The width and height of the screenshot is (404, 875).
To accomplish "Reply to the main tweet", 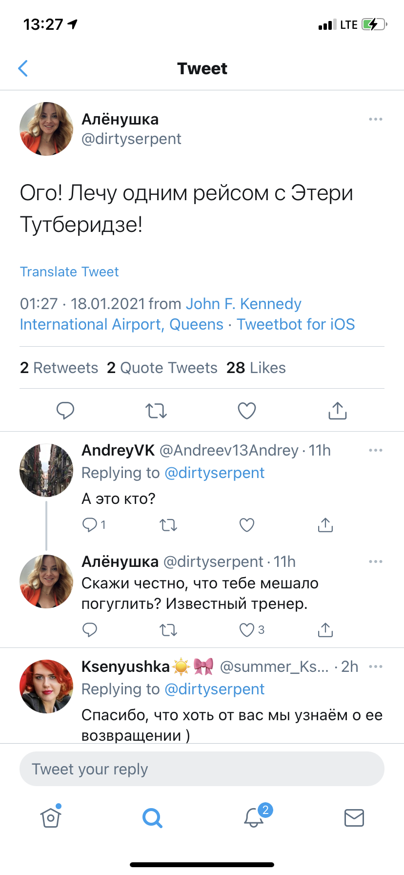I will 65,411.
